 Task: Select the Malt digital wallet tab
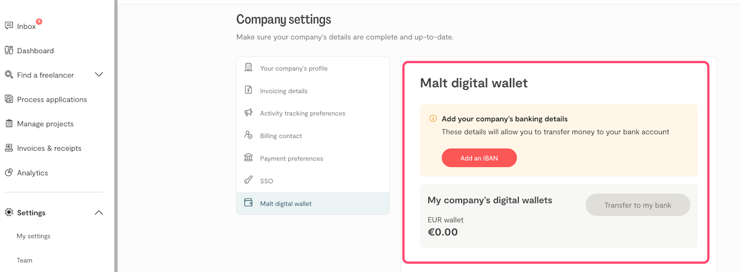[x=286, y=203]
